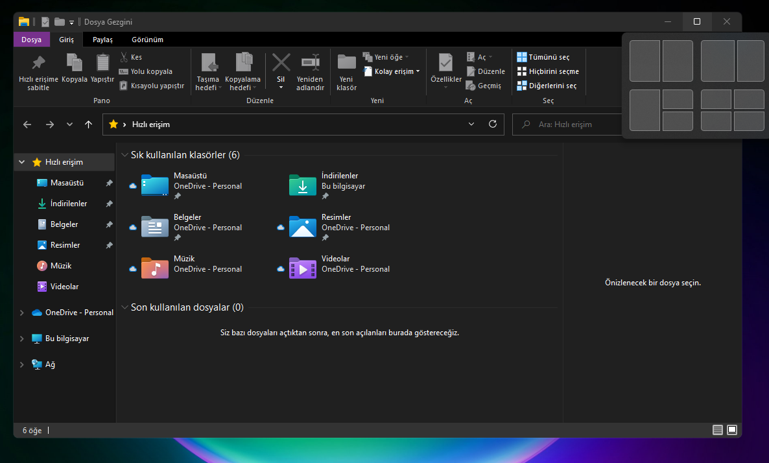Open the Dosya menu tab
The image size is (769, 463).
point(31,40)
